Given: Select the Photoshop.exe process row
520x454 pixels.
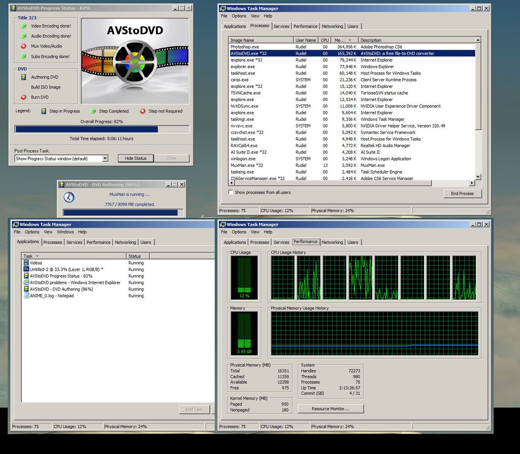Looking at the screenshot, I should (x=352, y=47).
